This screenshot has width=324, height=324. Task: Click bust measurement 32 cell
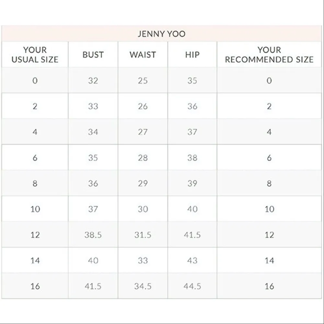[x=93, y=81]
